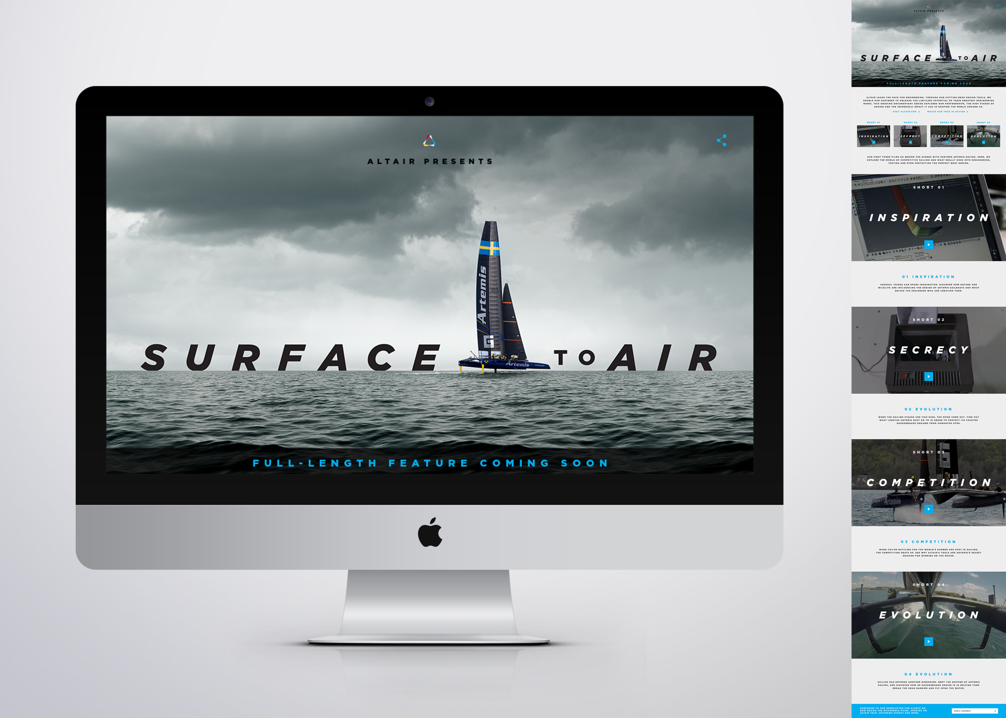Open the Watch Our Tech In Action link
Screen dimensions: 1006x718
coord(948,112)
